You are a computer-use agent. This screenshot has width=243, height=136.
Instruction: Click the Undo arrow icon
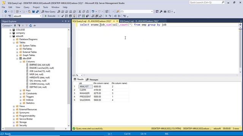coord(93,12)
